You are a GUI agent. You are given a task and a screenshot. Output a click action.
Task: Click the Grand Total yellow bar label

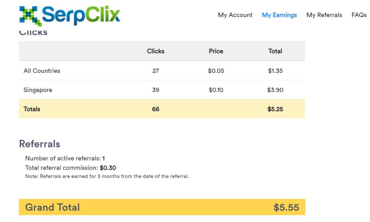52,208
